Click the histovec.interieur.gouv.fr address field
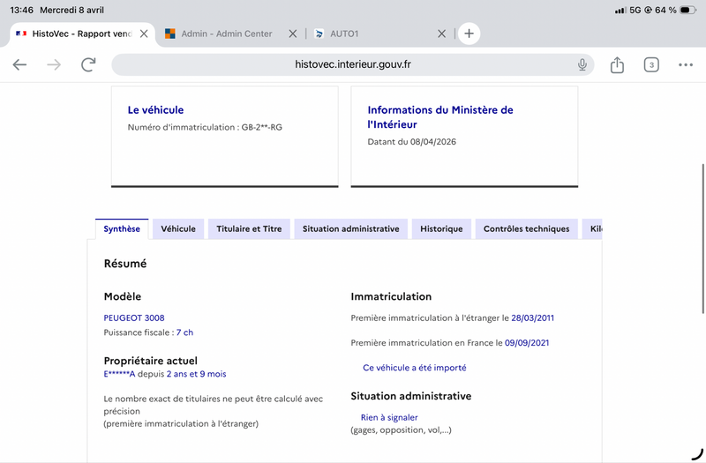The width and height of the screenshot is (706, 463). [x=352, y=64]
